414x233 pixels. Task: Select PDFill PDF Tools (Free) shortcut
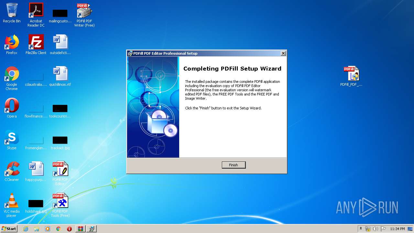tap(60, 205)
